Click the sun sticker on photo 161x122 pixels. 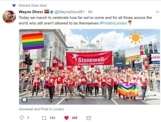point(136,38)
